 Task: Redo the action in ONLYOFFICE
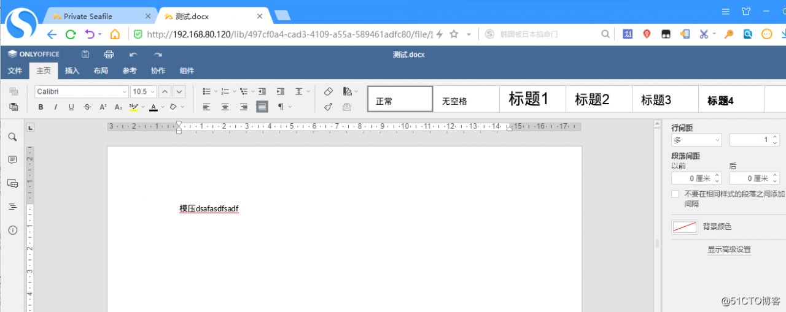[x=158, y=55]
